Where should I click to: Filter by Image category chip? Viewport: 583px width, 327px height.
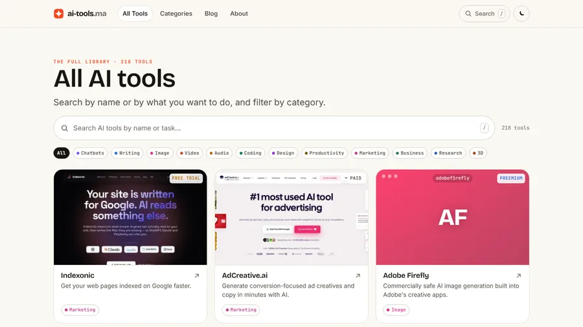coord(160,153)
